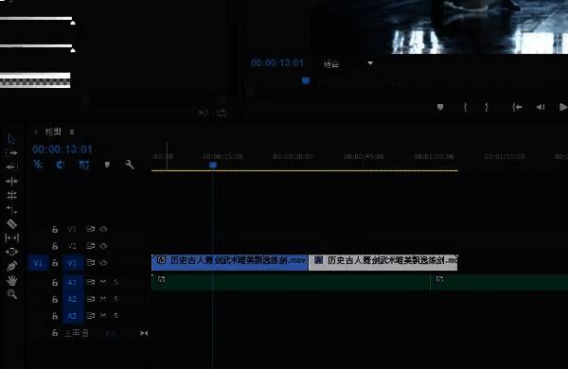Click the ruler label 00:00:45:00
568x369 pixels.
pyautogui.click(x=364, y=156)
